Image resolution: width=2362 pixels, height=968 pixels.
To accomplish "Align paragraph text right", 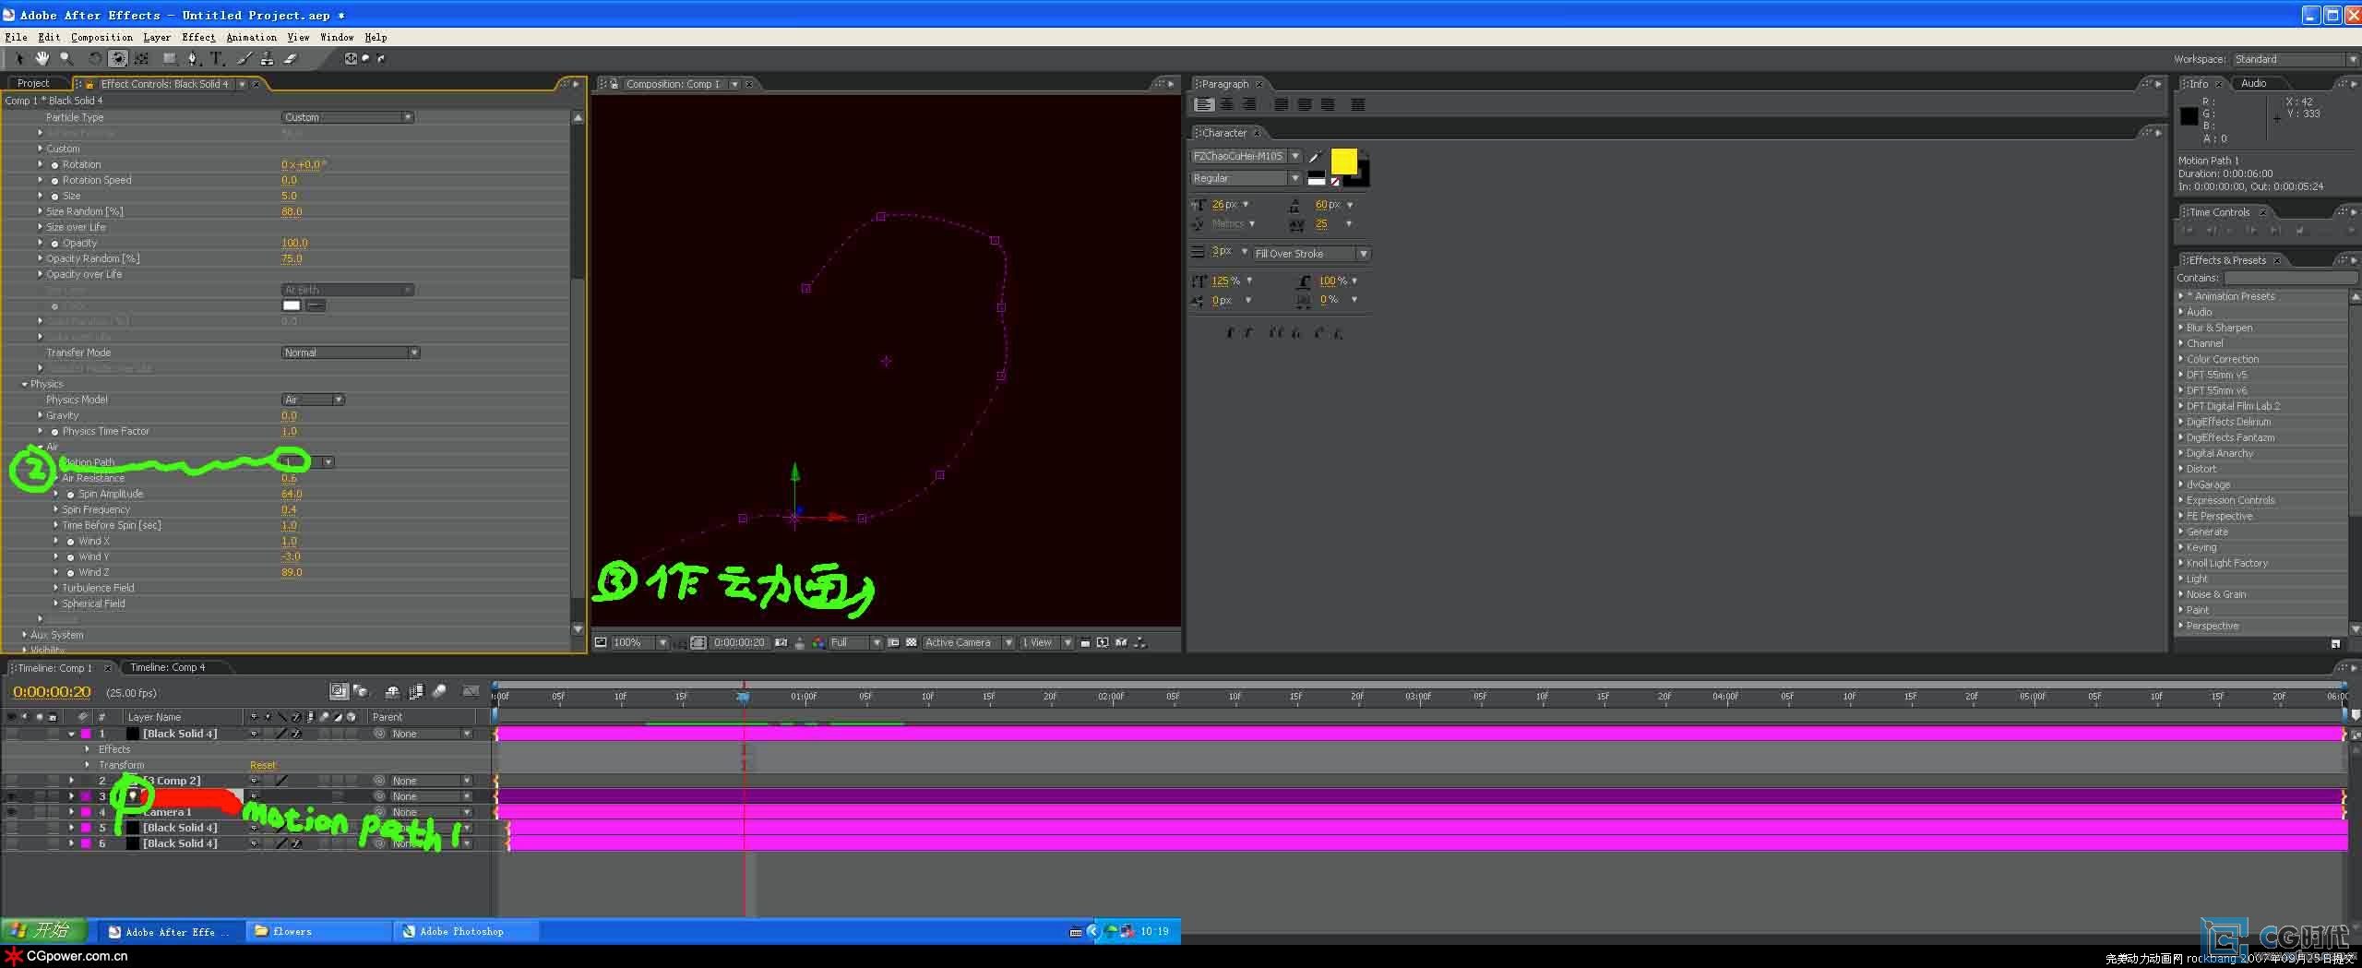I will (1249, 104).
